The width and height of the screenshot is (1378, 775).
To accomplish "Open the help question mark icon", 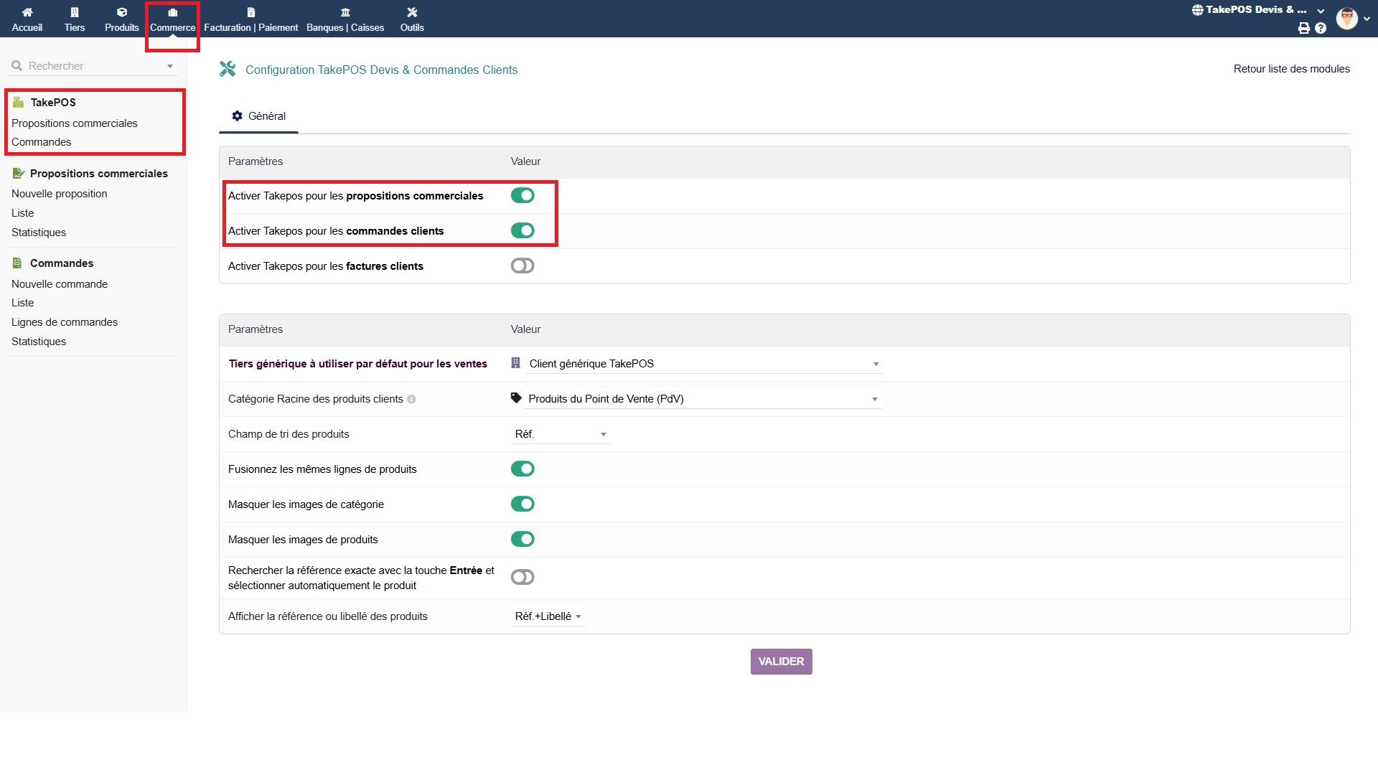I will (1321, 28).
